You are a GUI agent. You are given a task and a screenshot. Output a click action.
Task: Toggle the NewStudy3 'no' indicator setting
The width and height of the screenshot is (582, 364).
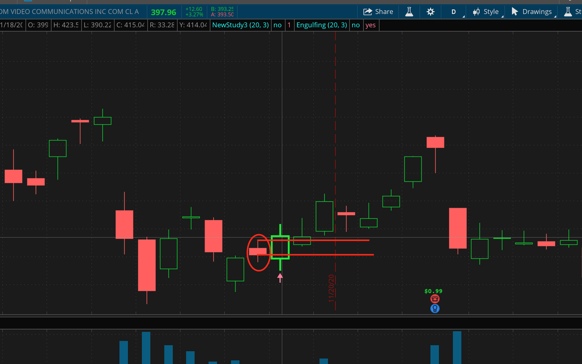tap(278, 25)
